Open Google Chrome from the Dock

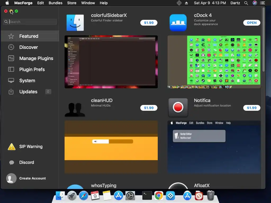159,196
